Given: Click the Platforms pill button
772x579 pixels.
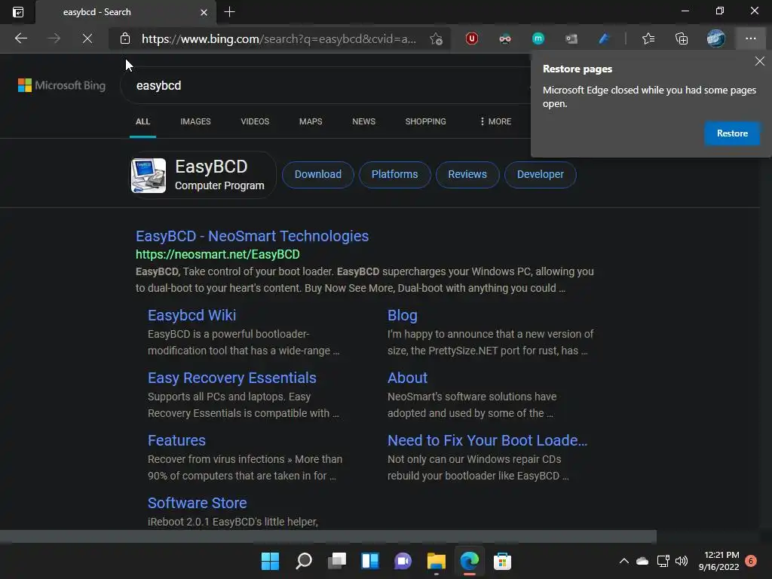Looking at the screenshot, I should coord(394,174).
